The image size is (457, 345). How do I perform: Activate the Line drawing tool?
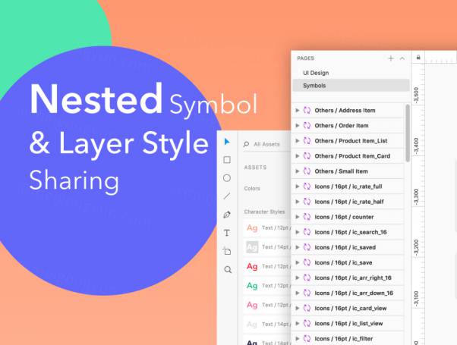point(227,196)
